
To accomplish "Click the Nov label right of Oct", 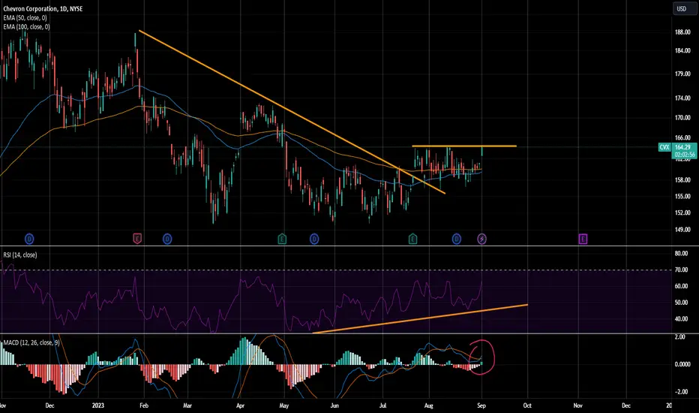I will 577,405.
